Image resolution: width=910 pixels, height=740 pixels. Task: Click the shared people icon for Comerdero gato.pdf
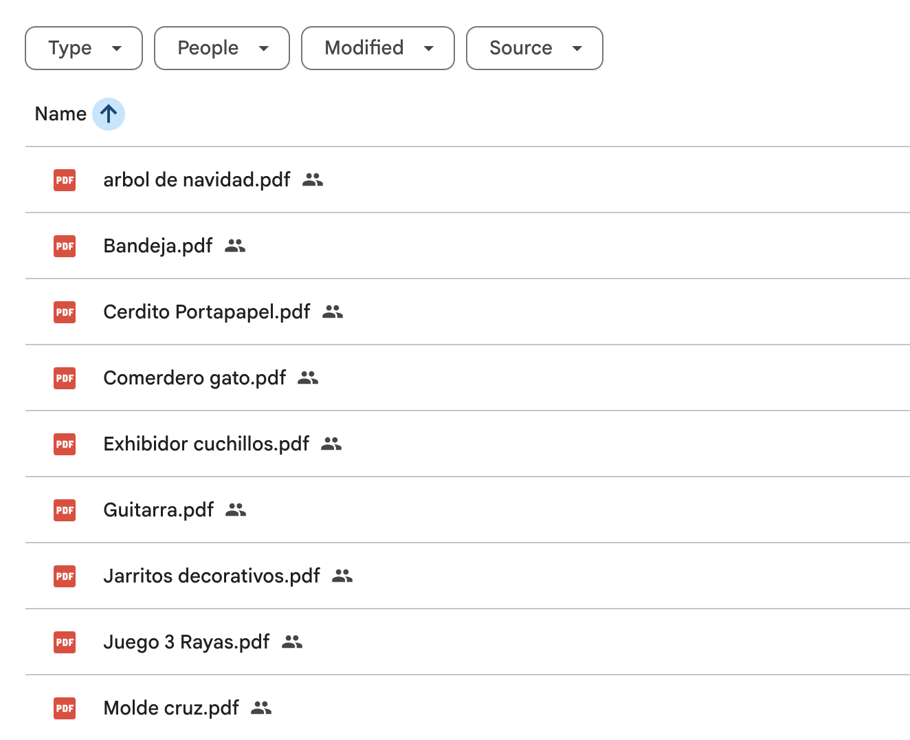click(x=308, y=378)
